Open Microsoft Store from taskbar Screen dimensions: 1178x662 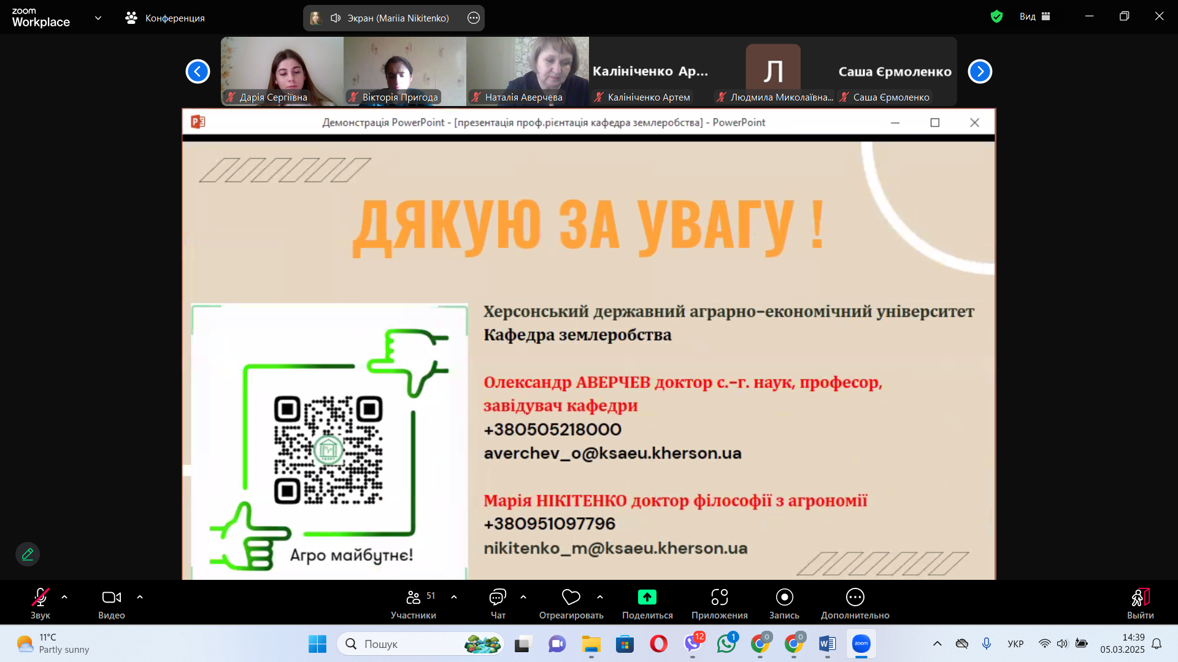click(625, 644)
